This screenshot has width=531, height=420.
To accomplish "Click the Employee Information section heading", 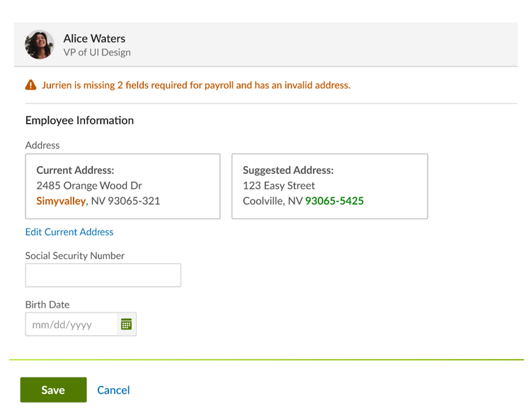I will [x=79, y=120].
